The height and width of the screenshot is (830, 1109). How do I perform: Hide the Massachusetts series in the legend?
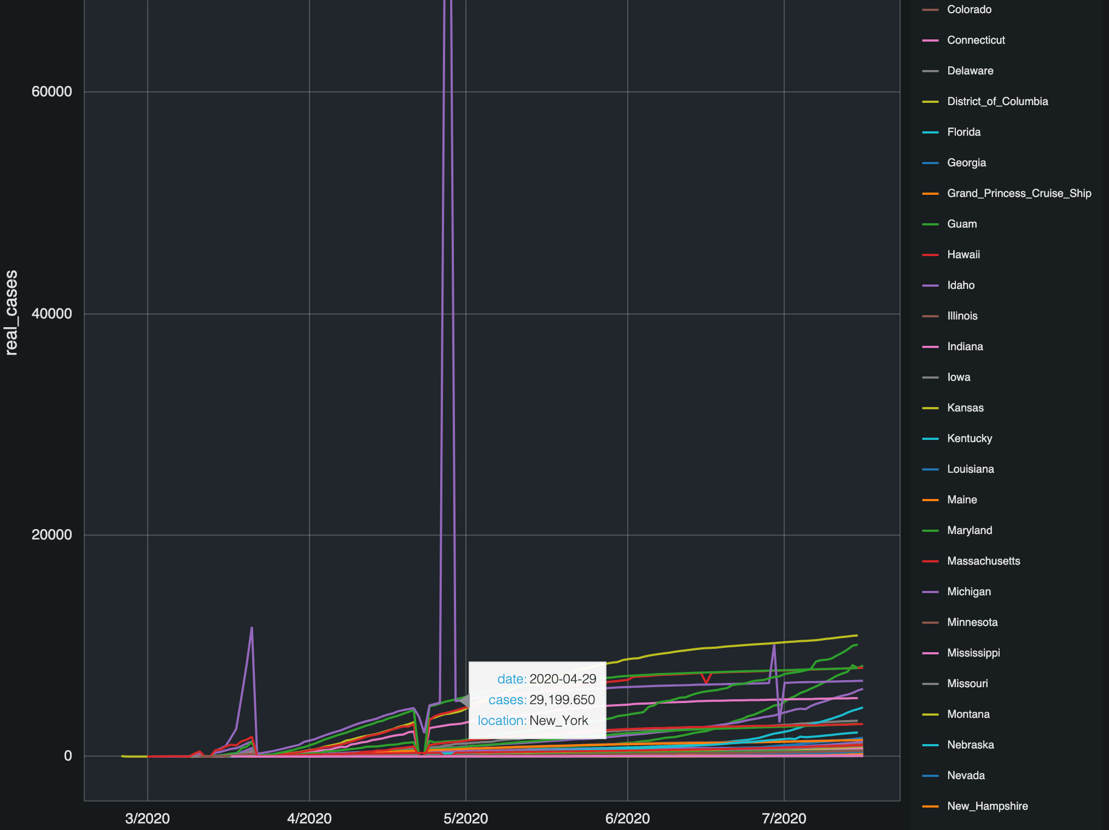click(x=983, y=561)
